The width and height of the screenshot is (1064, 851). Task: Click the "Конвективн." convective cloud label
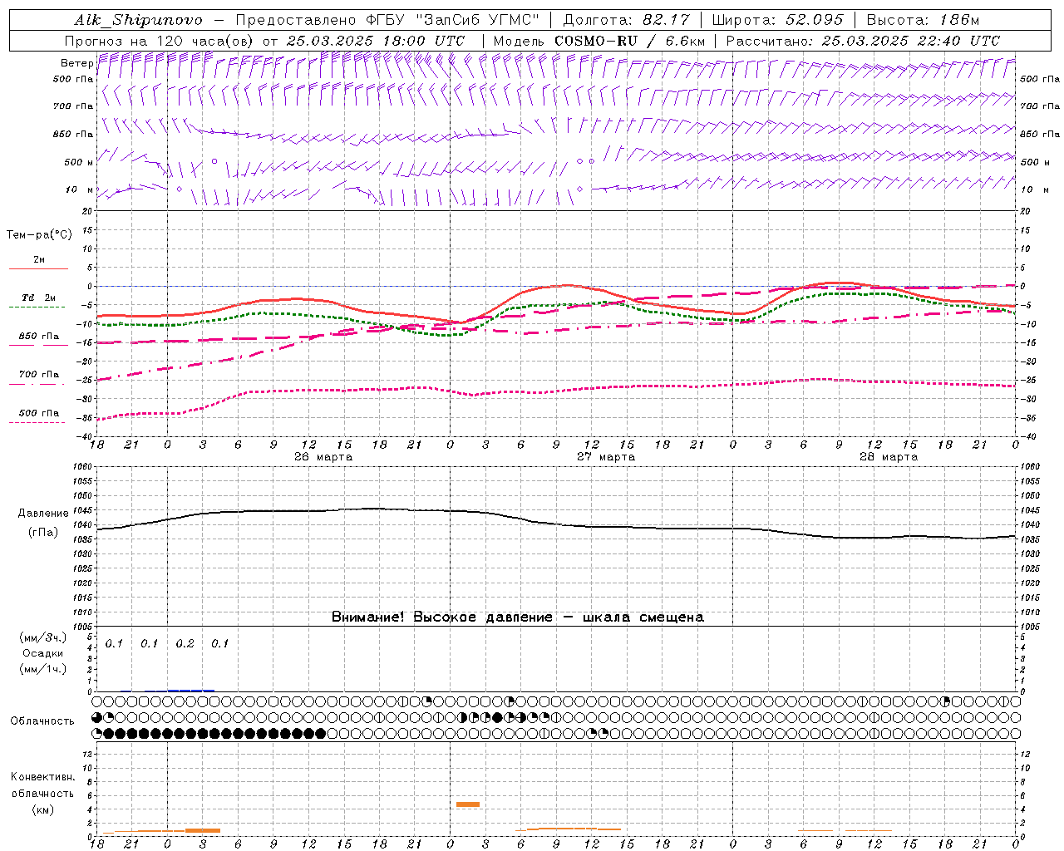click(43, 777)
